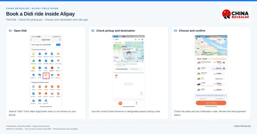Click the 247.75 price for Select
The height and width of the screenshot is (134, 257).
click(x=219, y=90)
